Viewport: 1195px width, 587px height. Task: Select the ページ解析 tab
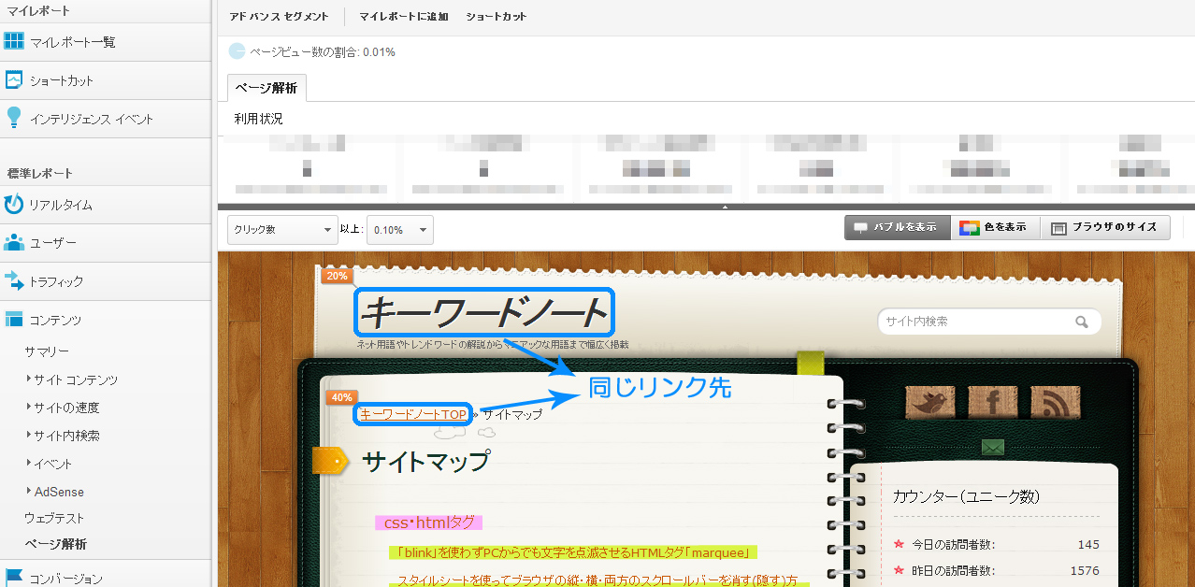(266, 89)
